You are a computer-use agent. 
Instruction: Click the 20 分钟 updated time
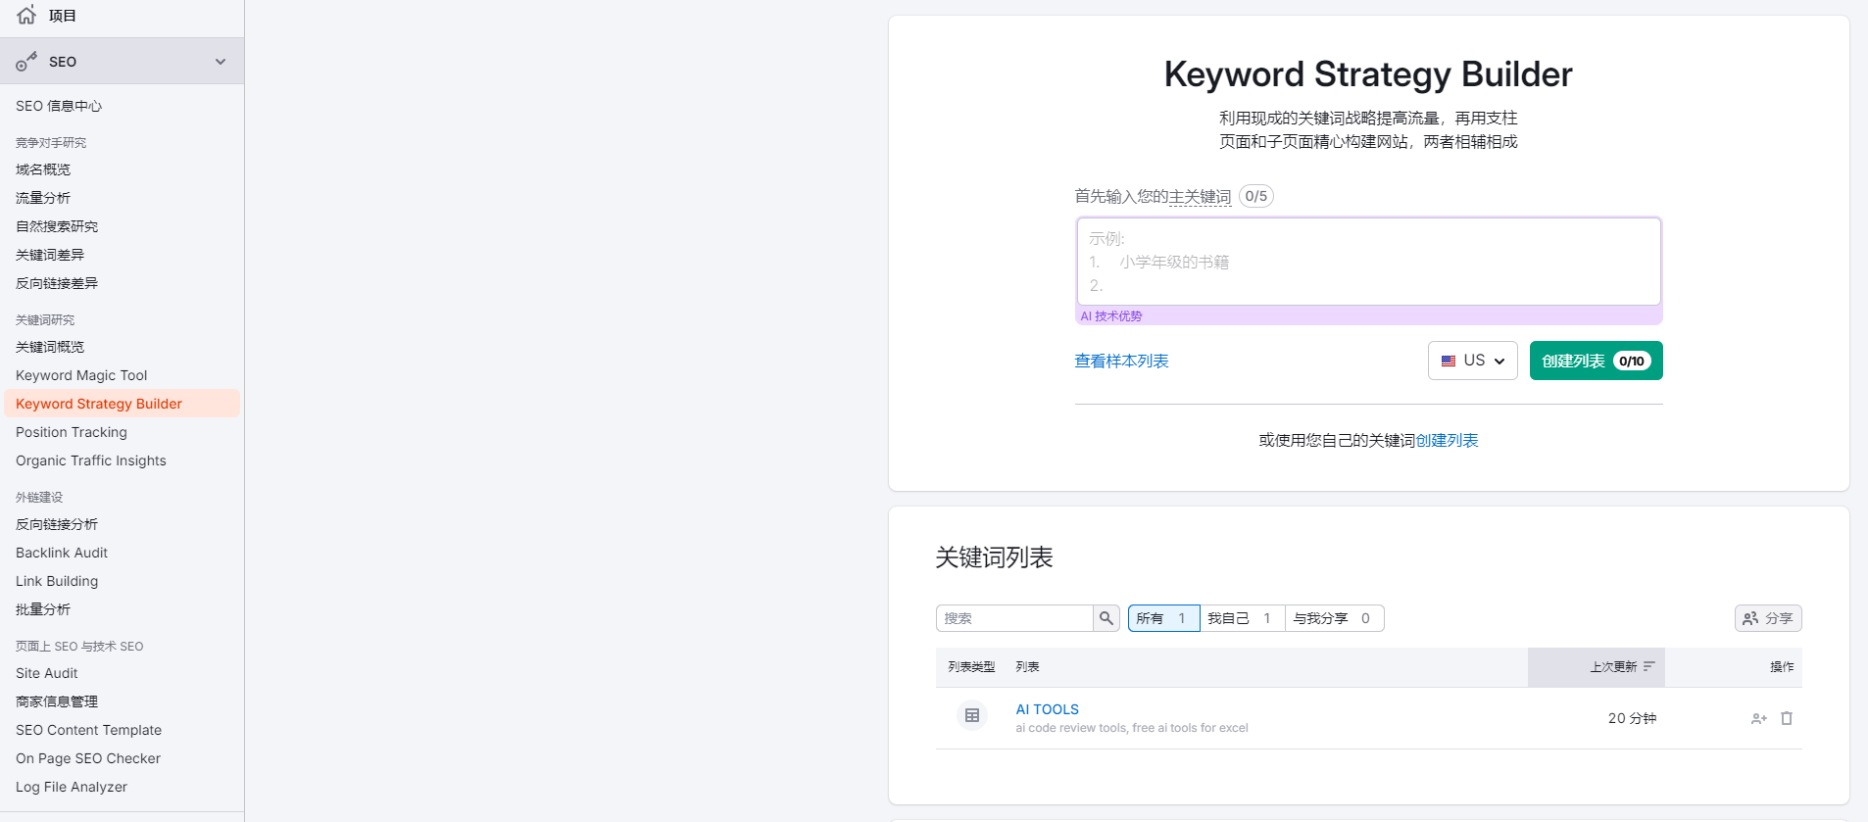pos(1632,718)
